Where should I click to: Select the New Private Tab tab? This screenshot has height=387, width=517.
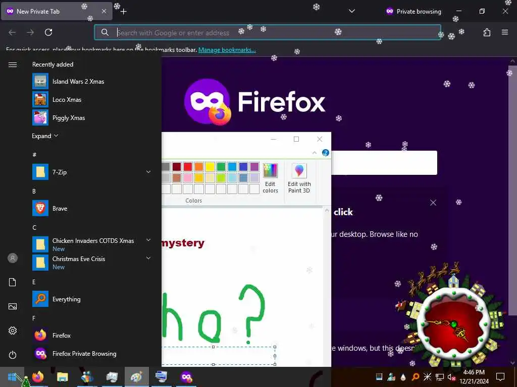tap(57, 11)
